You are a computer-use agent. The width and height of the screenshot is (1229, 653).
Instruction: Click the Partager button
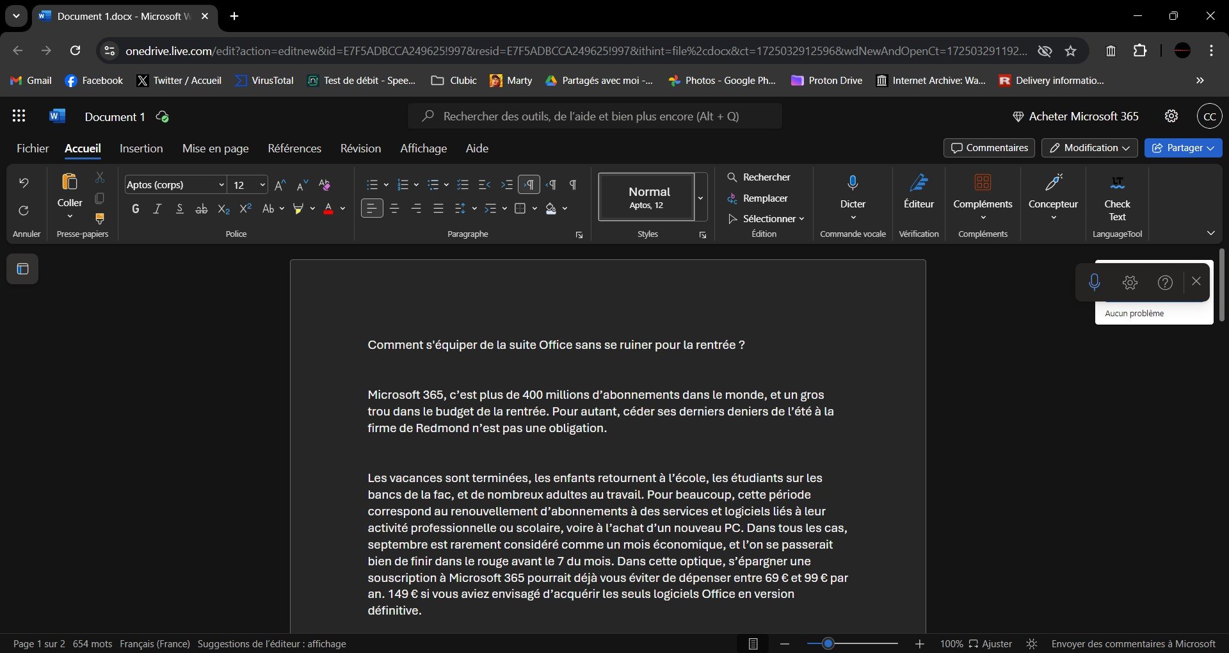click(1183, 148)
